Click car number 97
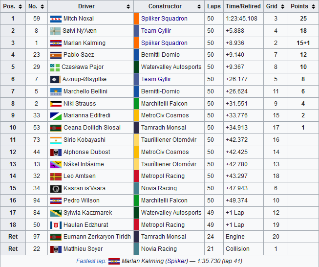Image resolution: width=319 pixels, height=267 pixels. click(37, 237)
